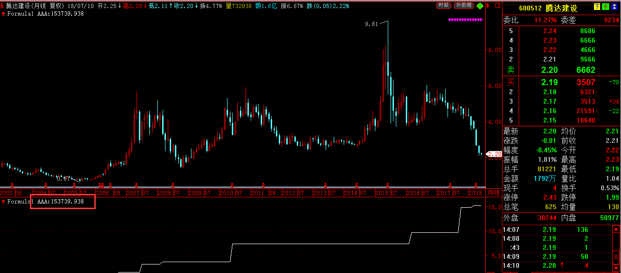Click the 补数据 button

(463, 5)
